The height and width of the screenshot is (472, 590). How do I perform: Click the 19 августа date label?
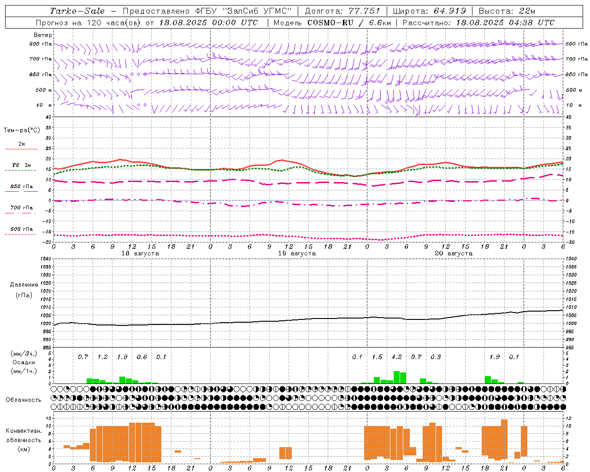297,254
